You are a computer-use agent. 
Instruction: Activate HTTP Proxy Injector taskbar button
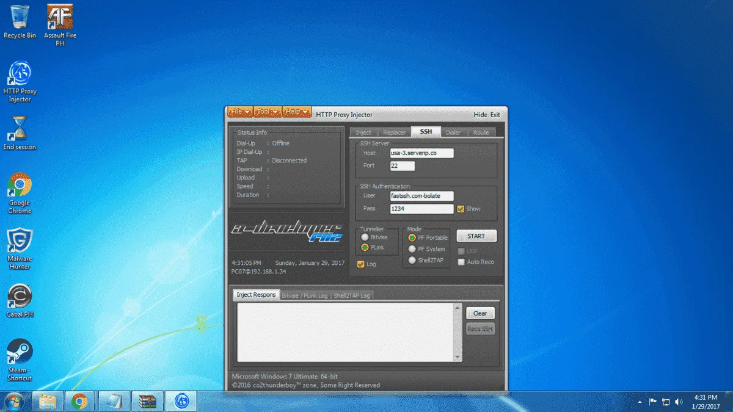pyautogui.click(x=181, y=401)
